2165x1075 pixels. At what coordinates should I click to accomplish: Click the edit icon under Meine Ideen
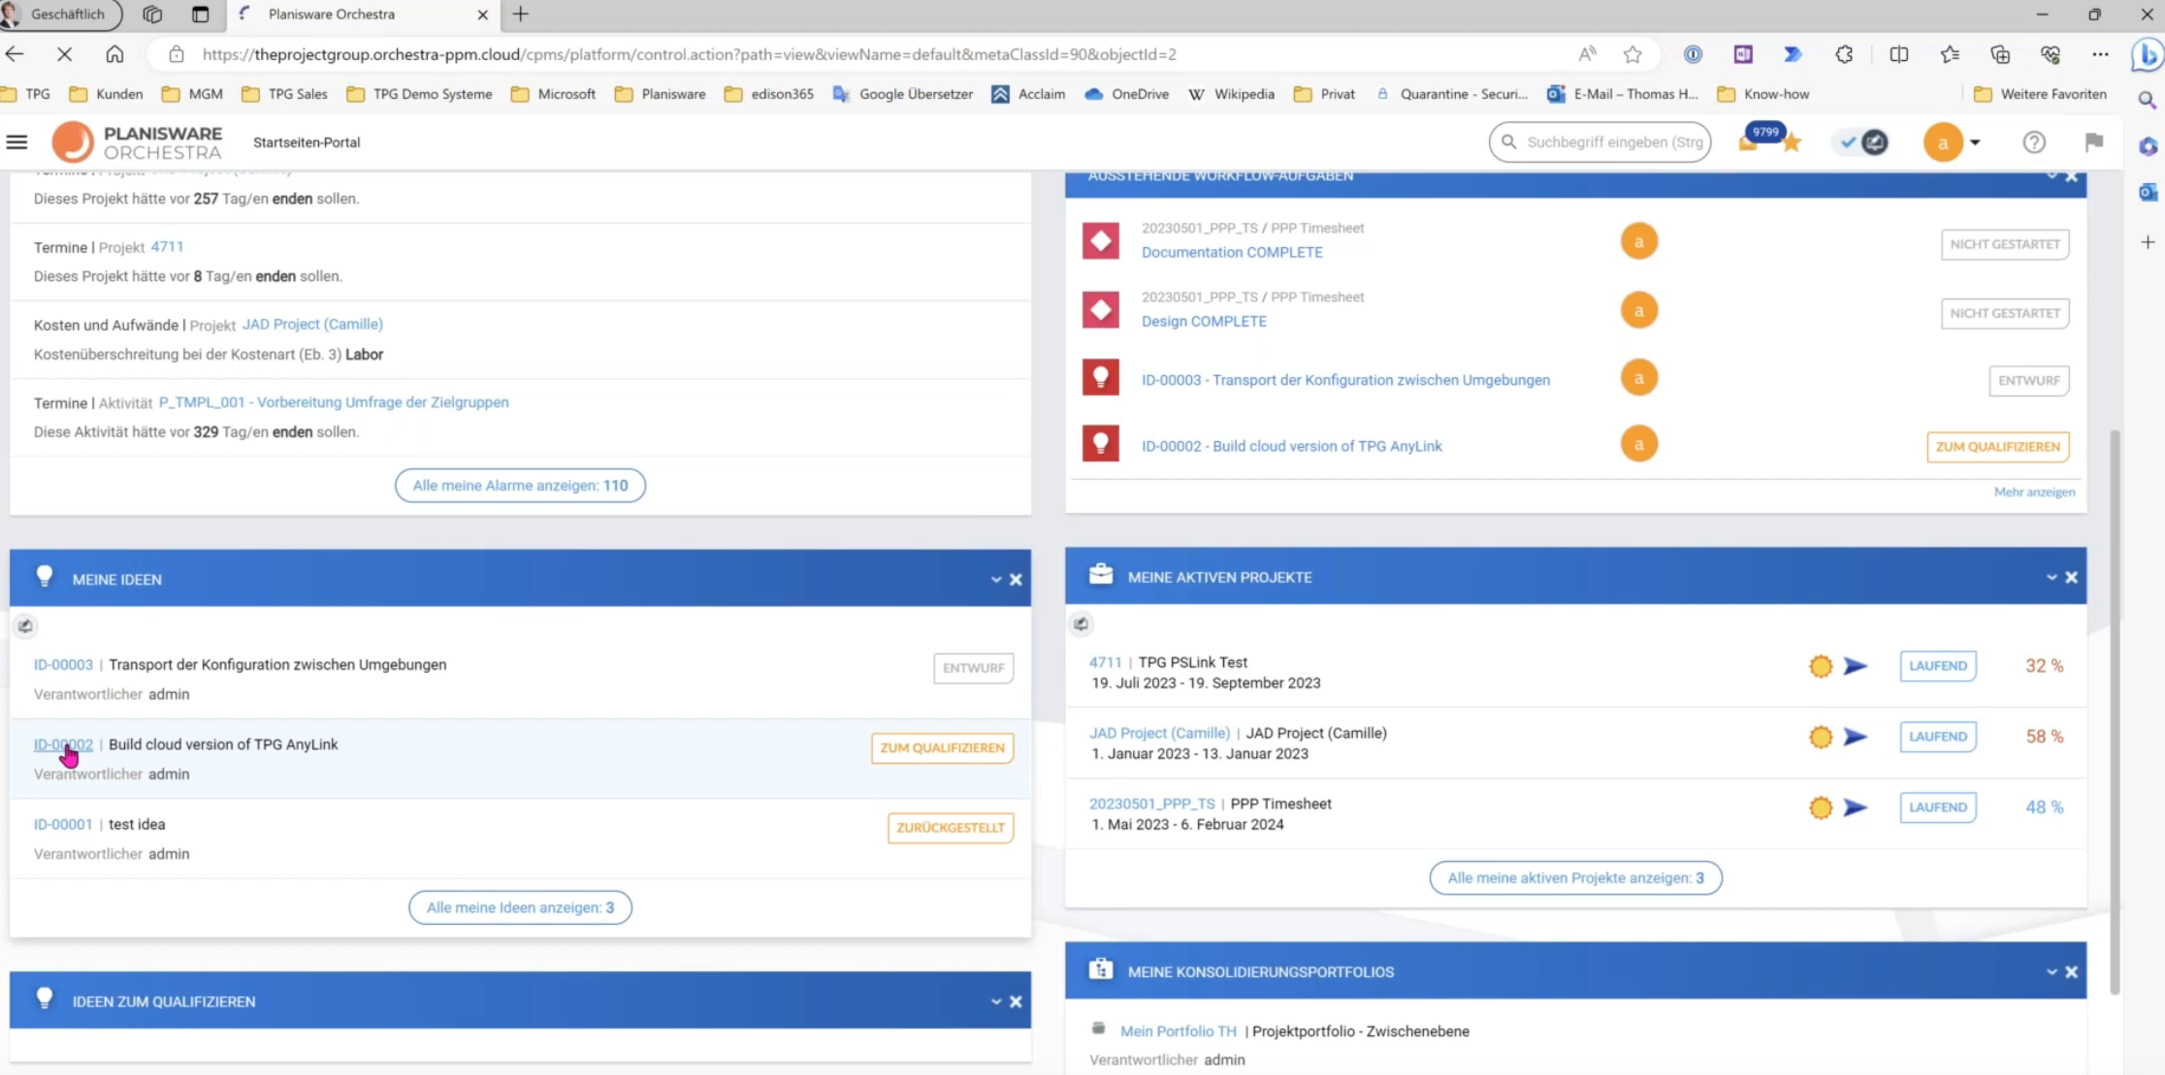25,626
